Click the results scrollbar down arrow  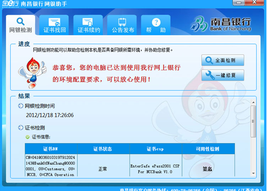click(x=253, y=173)
